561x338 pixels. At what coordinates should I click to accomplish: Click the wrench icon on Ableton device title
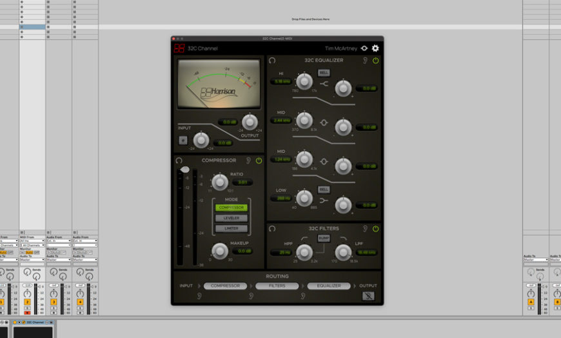pyautogui.click(x=24, y=323)
